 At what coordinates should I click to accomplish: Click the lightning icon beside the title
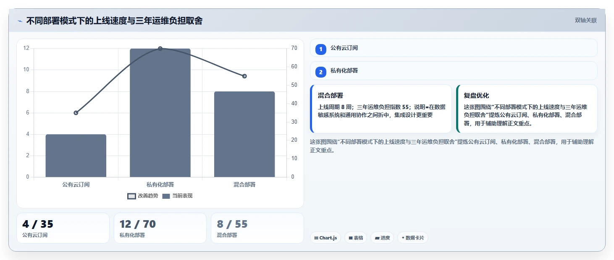pyautogui.click(x=20, y=21)
